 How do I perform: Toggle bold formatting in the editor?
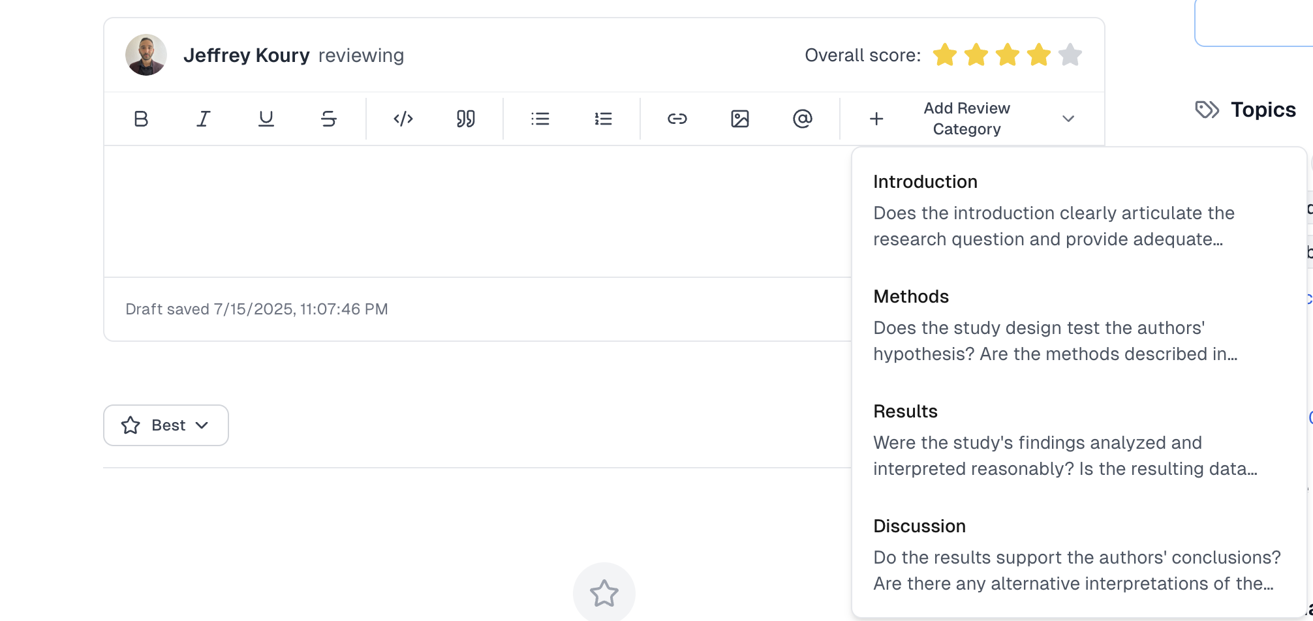click(x=141, y=119)
